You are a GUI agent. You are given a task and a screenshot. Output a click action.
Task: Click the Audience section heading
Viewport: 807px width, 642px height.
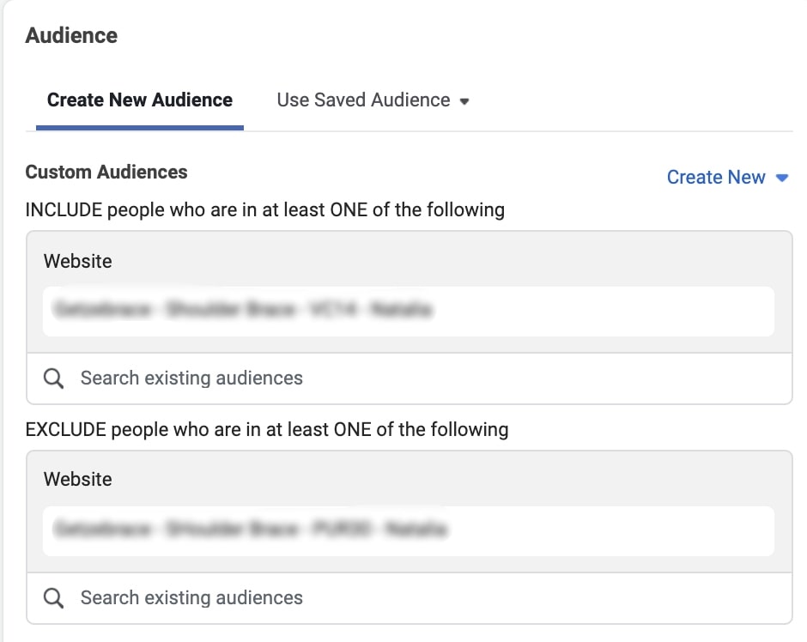(72, 36)
